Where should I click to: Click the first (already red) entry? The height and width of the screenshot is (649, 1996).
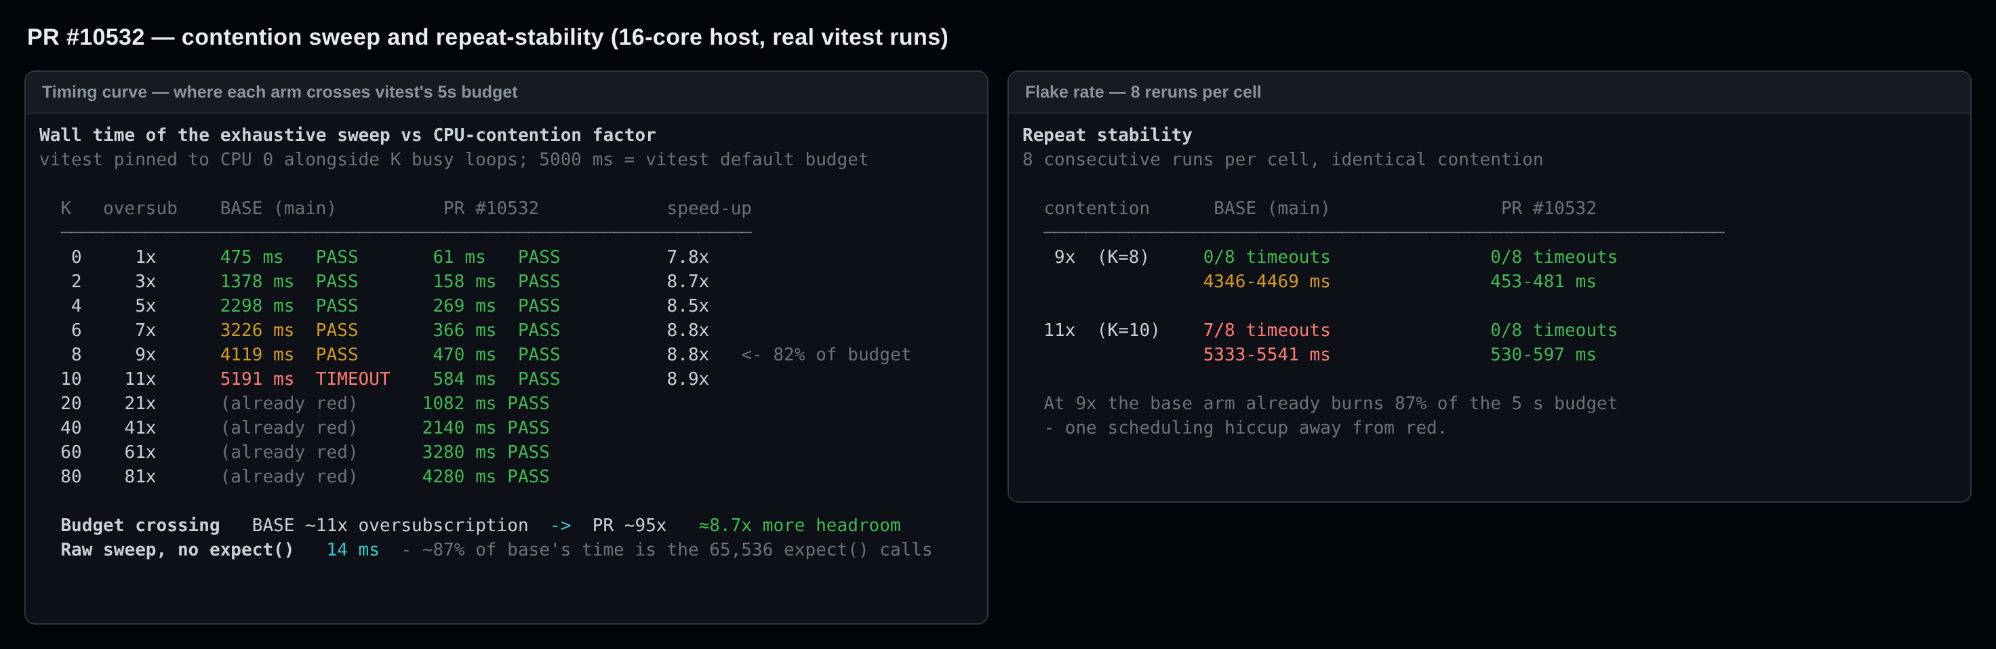(289, 404)
